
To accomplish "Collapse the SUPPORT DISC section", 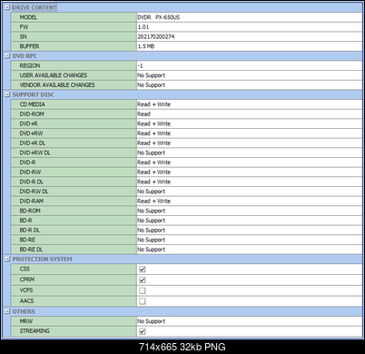I will tap(7, 94).
